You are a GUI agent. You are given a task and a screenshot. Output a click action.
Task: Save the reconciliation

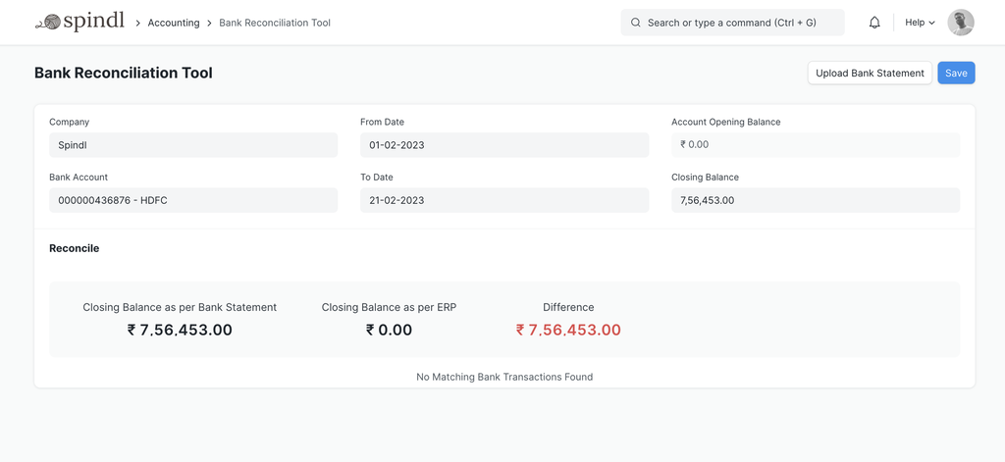[956, 73]
